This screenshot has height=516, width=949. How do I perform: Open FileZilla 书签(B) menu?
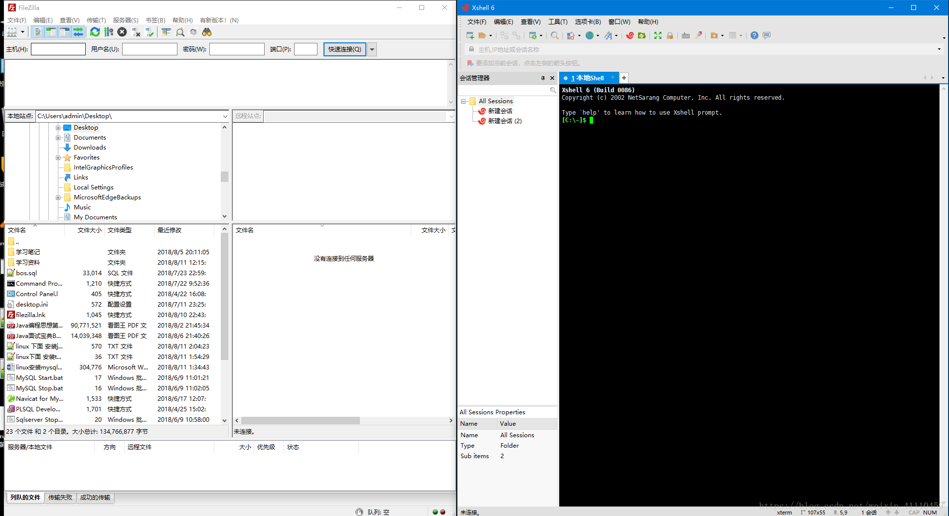155,20
